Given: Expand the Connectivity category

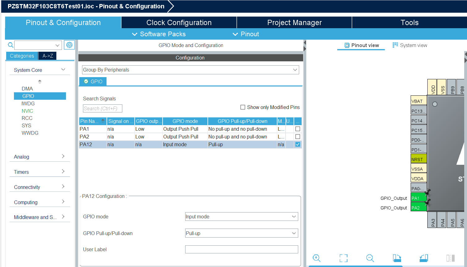Looking at the screenshot, I should pyautogui.click(x=63, y=187).
